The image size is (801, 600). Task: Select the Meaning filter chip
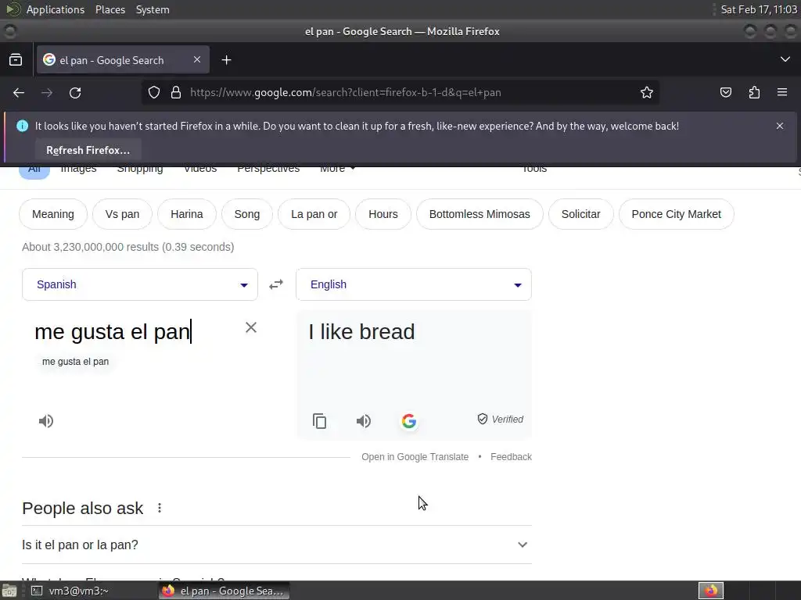53,214
